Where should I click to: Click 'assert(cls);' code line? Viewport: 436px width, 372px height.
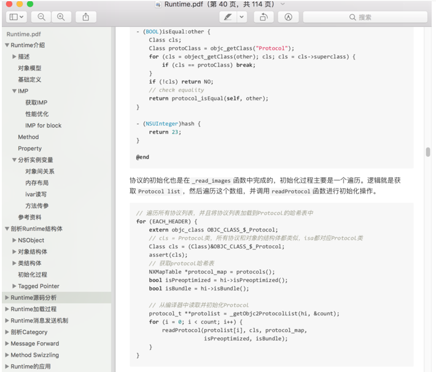(168, 255)
